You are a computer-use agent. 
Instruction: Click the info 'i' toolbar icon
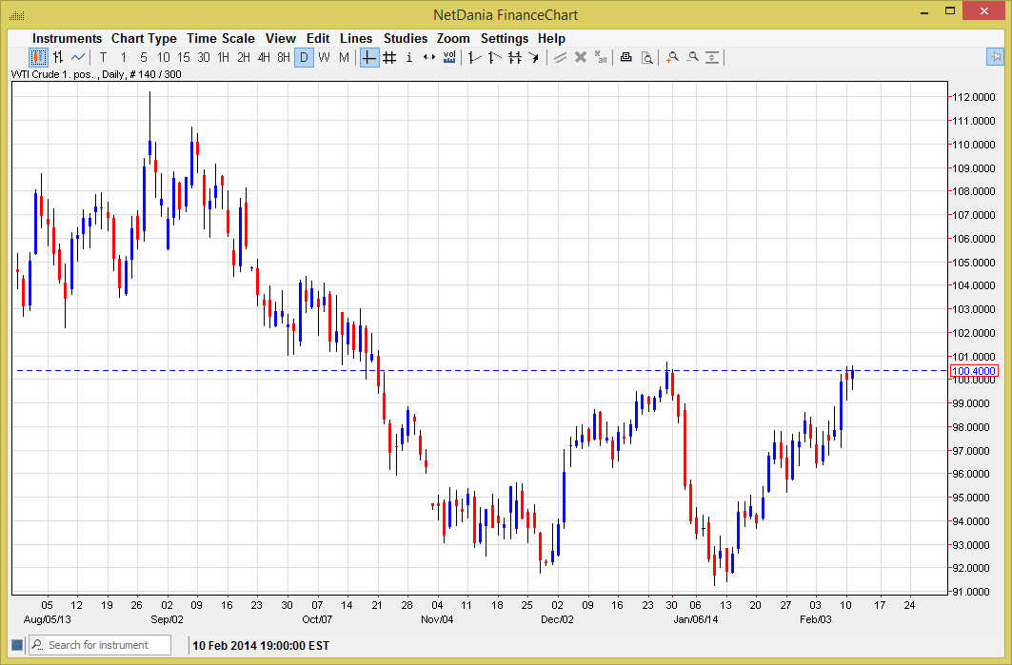point(409,57)
